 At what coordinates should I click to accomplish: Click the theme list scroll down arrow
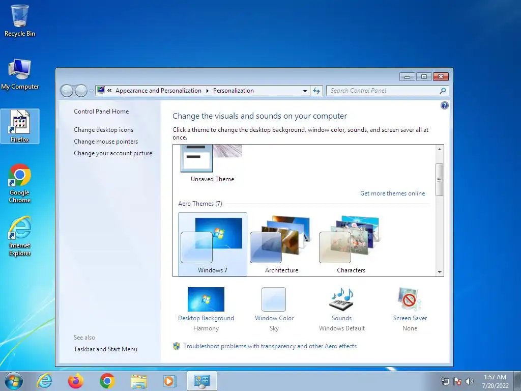(x=440, y=272)
